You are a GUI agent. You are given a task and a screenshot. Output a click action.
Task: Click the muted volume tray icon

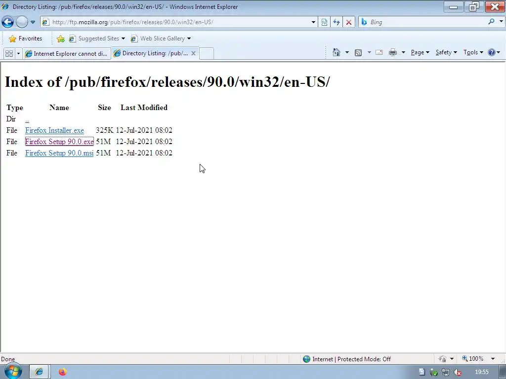457,372
